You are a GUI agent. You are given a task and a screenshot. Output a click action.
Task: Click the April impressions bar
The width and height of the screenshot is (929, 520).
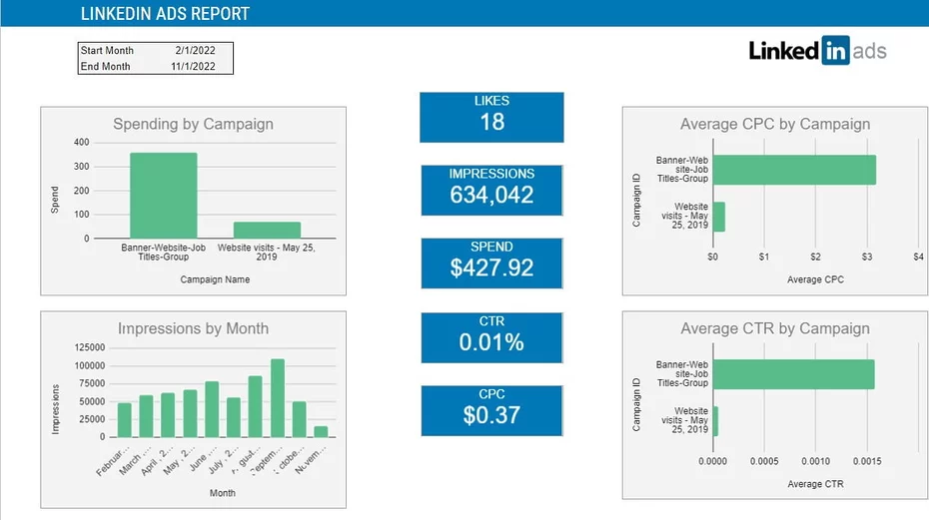168,415
